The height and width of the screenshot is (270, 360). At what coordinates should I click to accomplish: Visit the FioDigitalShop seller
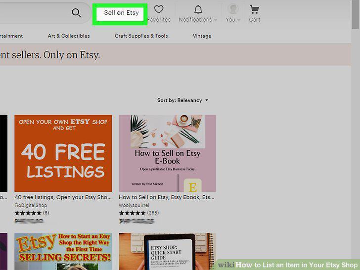pos(31,205)
